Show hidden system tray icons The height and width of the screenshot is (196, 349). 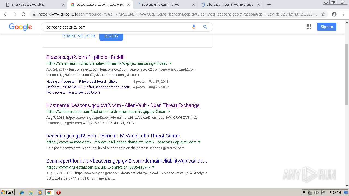coord(304,192)
